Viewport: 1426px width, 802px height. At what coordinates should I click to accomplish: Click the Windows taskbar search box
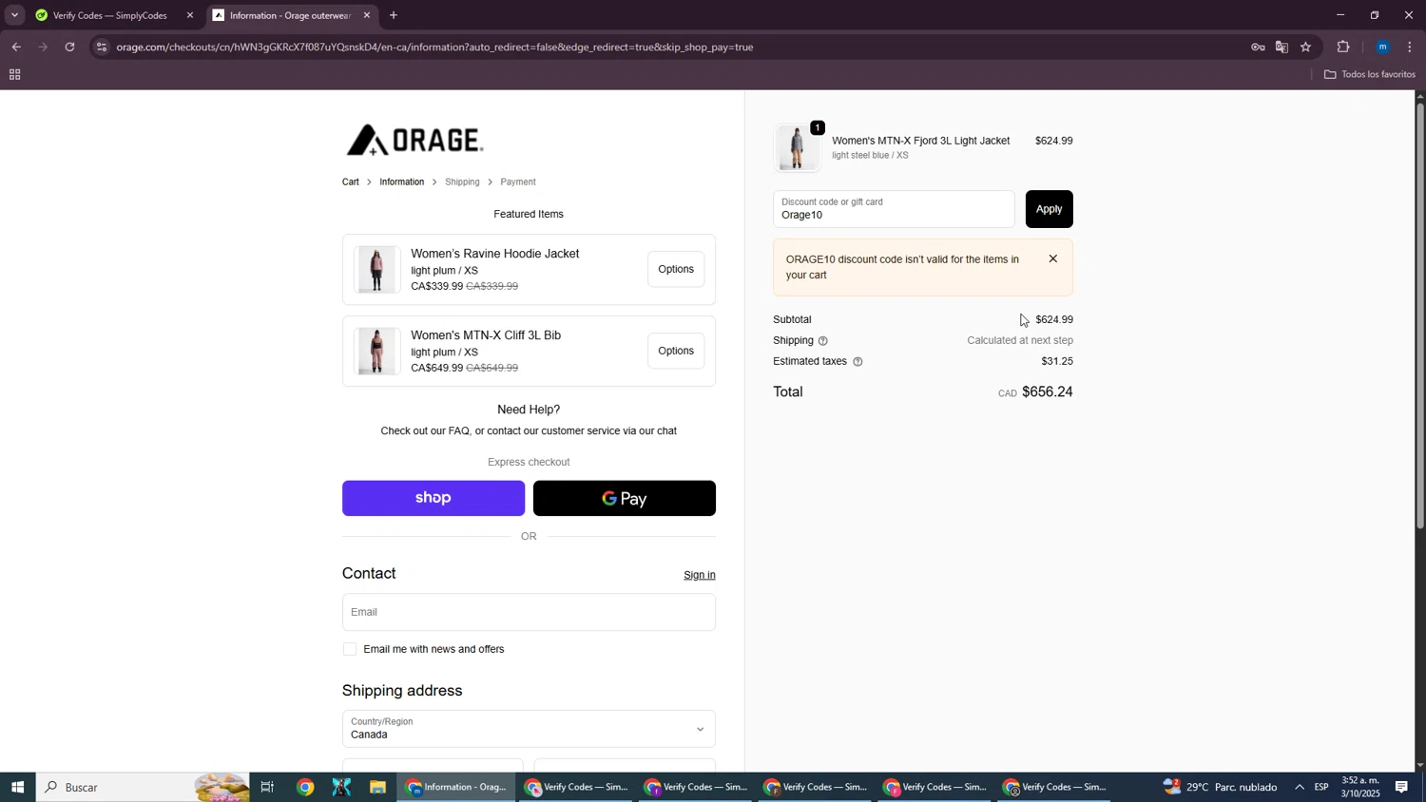click(x=143, y=787)
